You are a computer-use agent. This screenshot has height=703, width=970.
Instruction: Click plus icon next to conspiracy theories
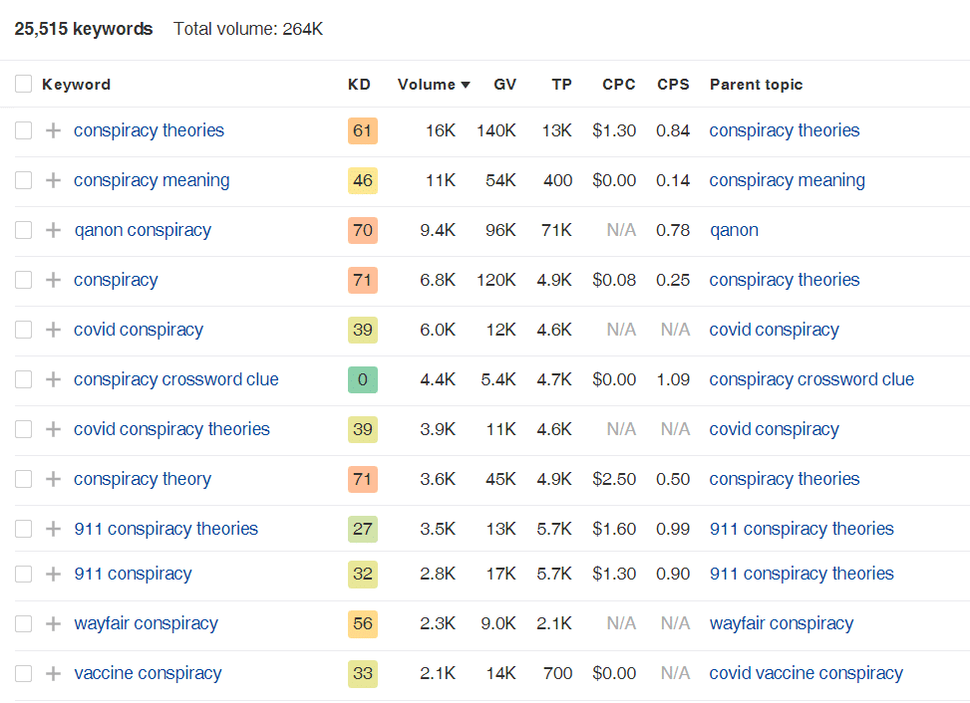[53, 130]
